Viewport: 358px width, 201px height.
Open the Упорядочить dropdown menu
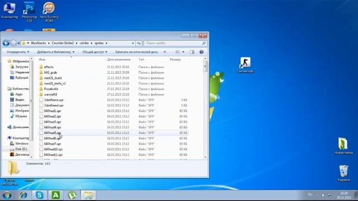tap(18, 52)
